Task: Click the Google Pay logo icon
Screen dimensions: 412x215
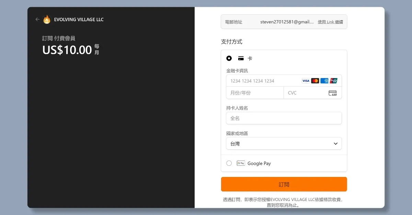Action: point(241,163)
